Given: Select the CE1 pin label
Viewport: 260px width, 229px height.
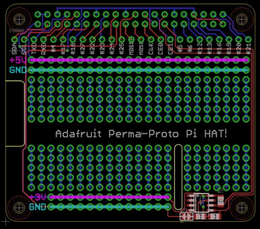Looking at the screenshot, I should click(170, 49).
